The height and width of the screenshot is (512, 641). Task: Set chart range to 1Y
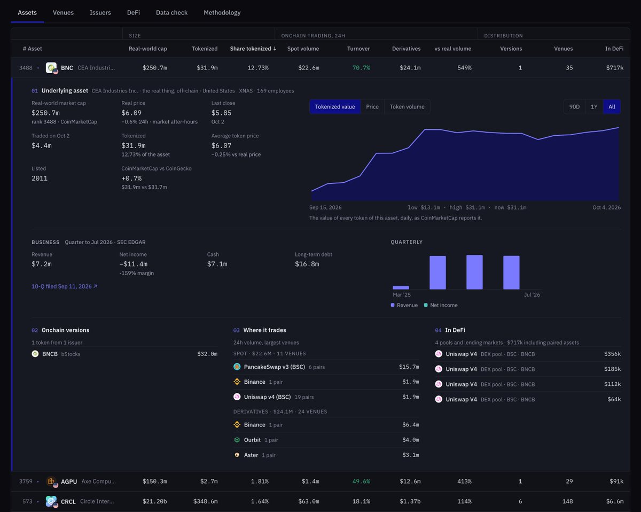[x=594, y=107]
